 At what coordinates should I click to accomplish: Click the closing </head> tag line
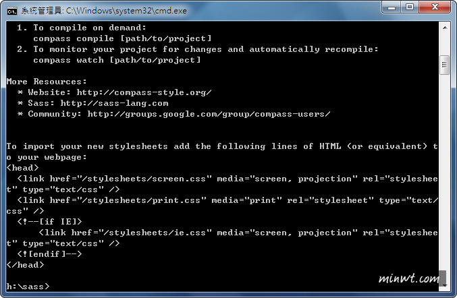[x=25, y=264]
